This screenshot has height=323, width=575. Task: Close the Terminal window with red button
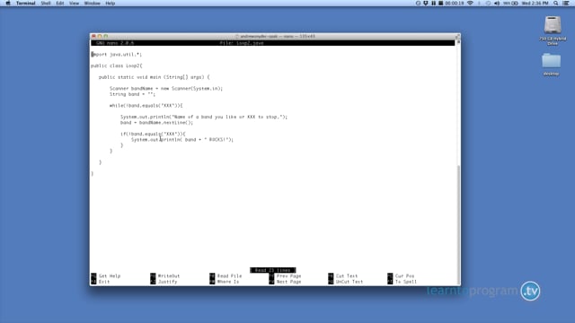coord(93,36)
